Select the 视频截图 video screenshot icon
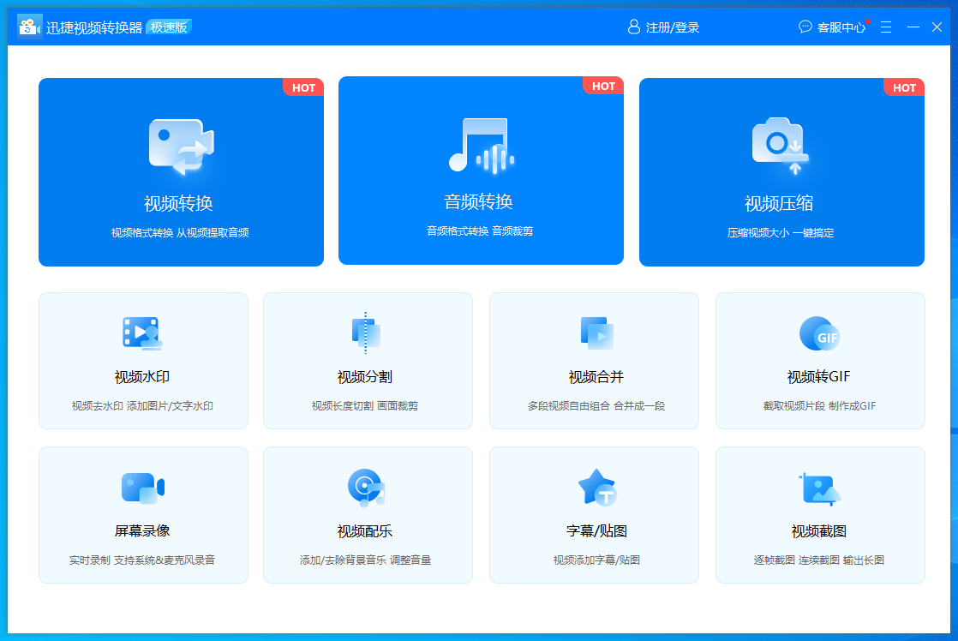This screenshot has width=958, height=641. click(x=819, y=488)
